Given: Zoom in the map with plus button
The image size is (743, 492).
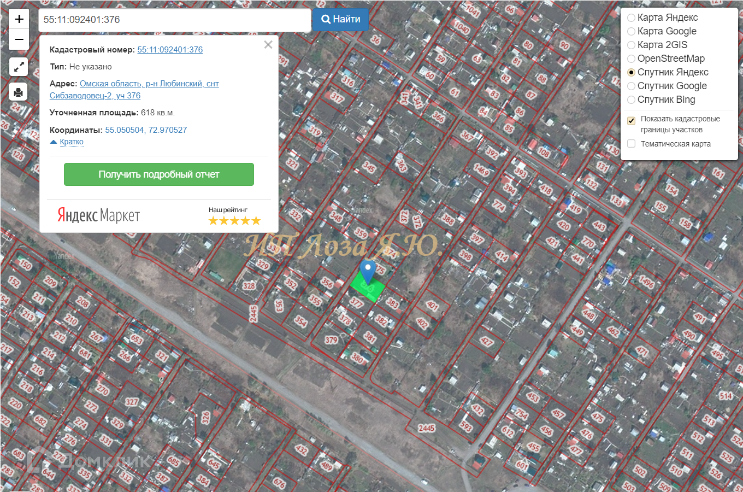Looking at the screenshot, I should (19, 19).
